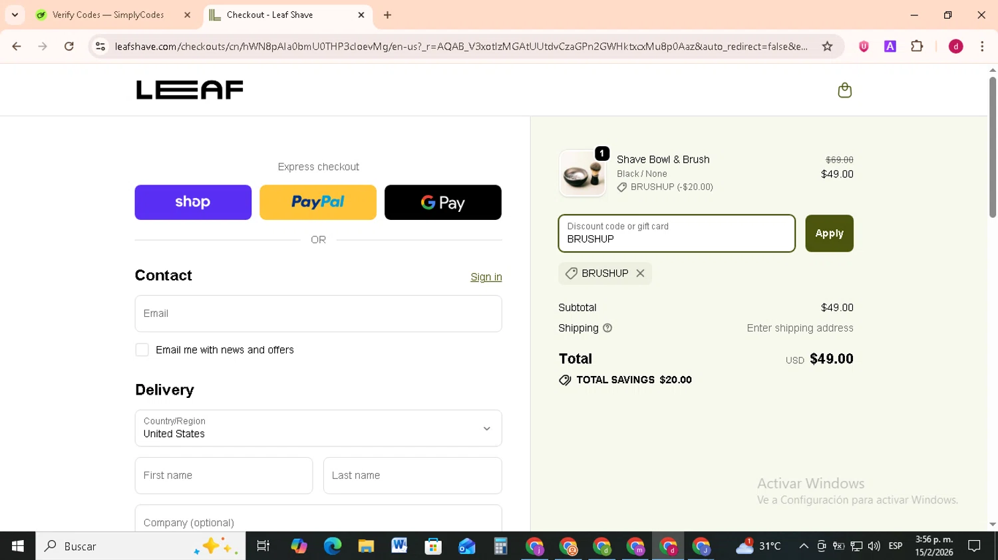This screenshot has width=998, height=560.
Task: Focus the Company (optional) field
Action: [x=318, y=519]
